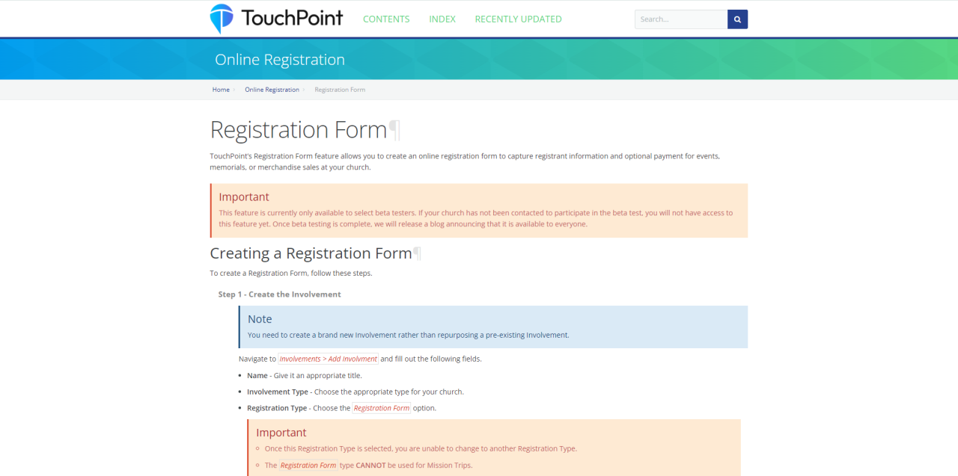Open the RECENTLY UPDATED menu item
The width and height of the screenshot is (958, 476).
click(518, 19)
